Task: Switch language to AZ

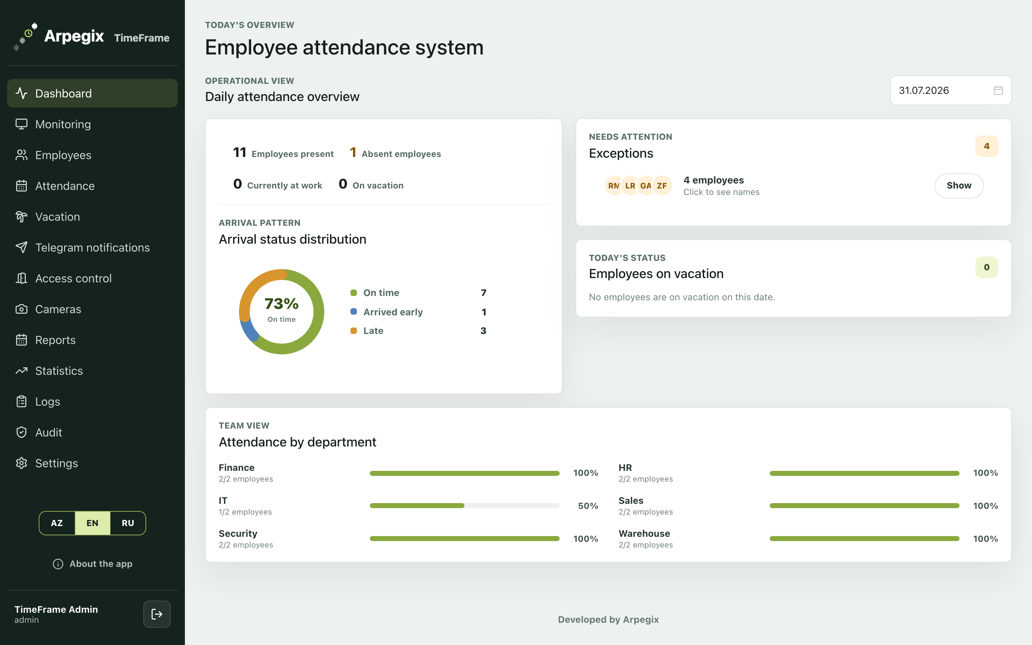Action: point(57,523)
